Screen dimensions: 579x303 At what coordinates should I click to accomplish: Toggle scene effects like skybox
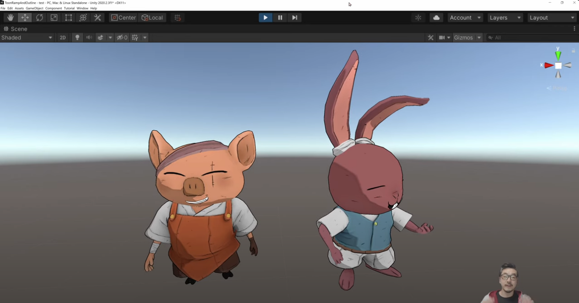[101, 37]
